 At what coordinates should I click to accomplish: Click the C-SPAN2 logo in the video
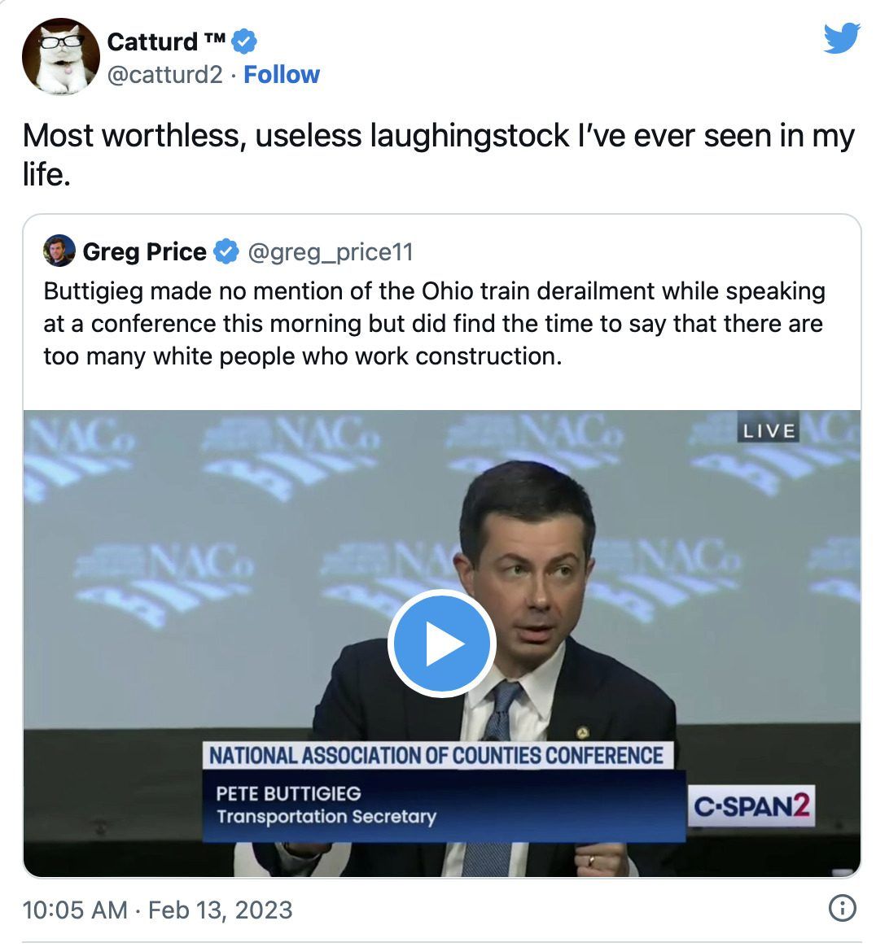tap(751, 805)
